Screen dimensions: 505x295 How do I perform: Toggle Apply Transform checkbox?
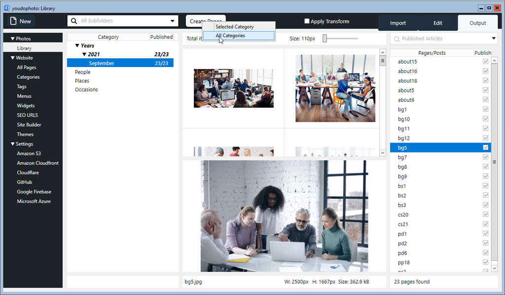[307, 21]
